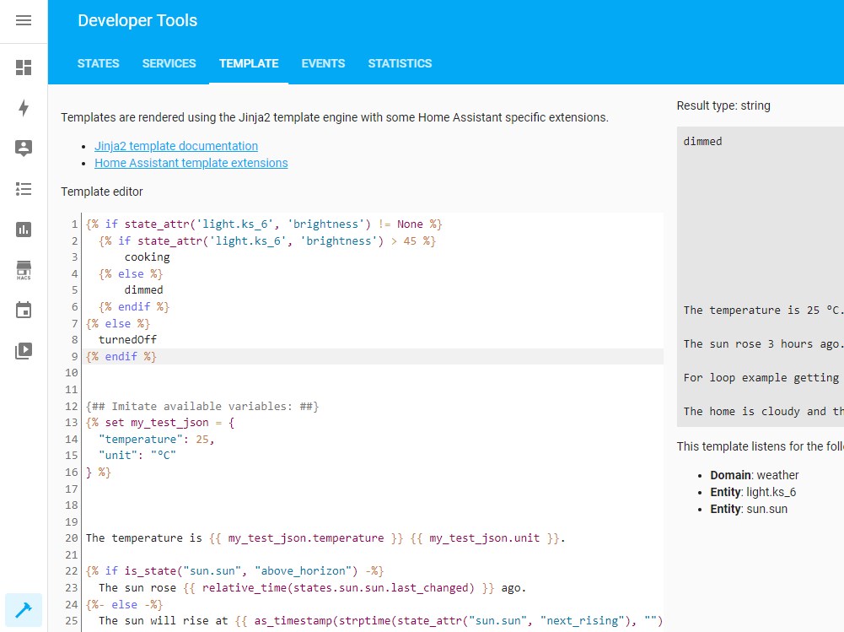Click the 'Result type: string' label

click(723, 105)
